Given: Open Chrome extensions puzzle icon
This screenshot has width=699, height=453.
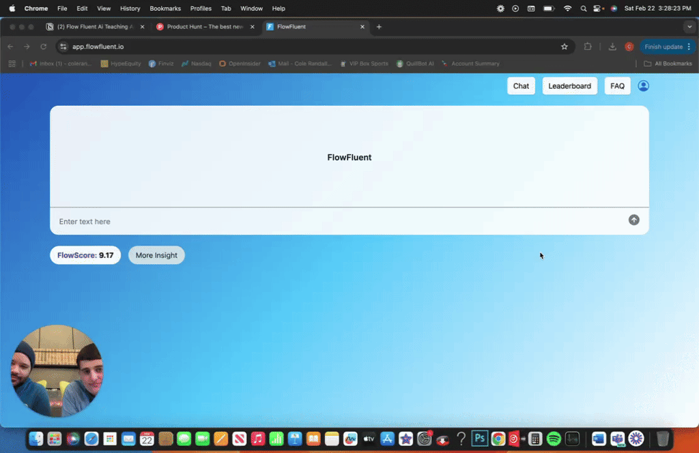Looking at the screenshot, I should (588, 47).
